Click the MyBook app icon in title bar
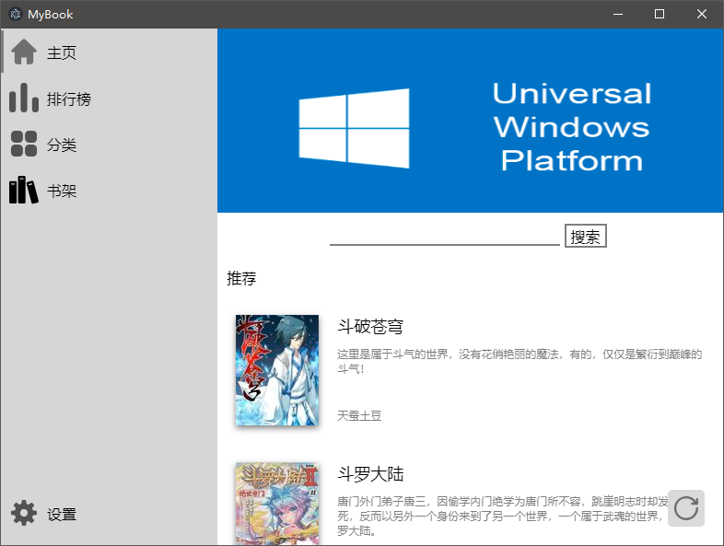This screenshot has height=546, width=724. tap(16, 15)
